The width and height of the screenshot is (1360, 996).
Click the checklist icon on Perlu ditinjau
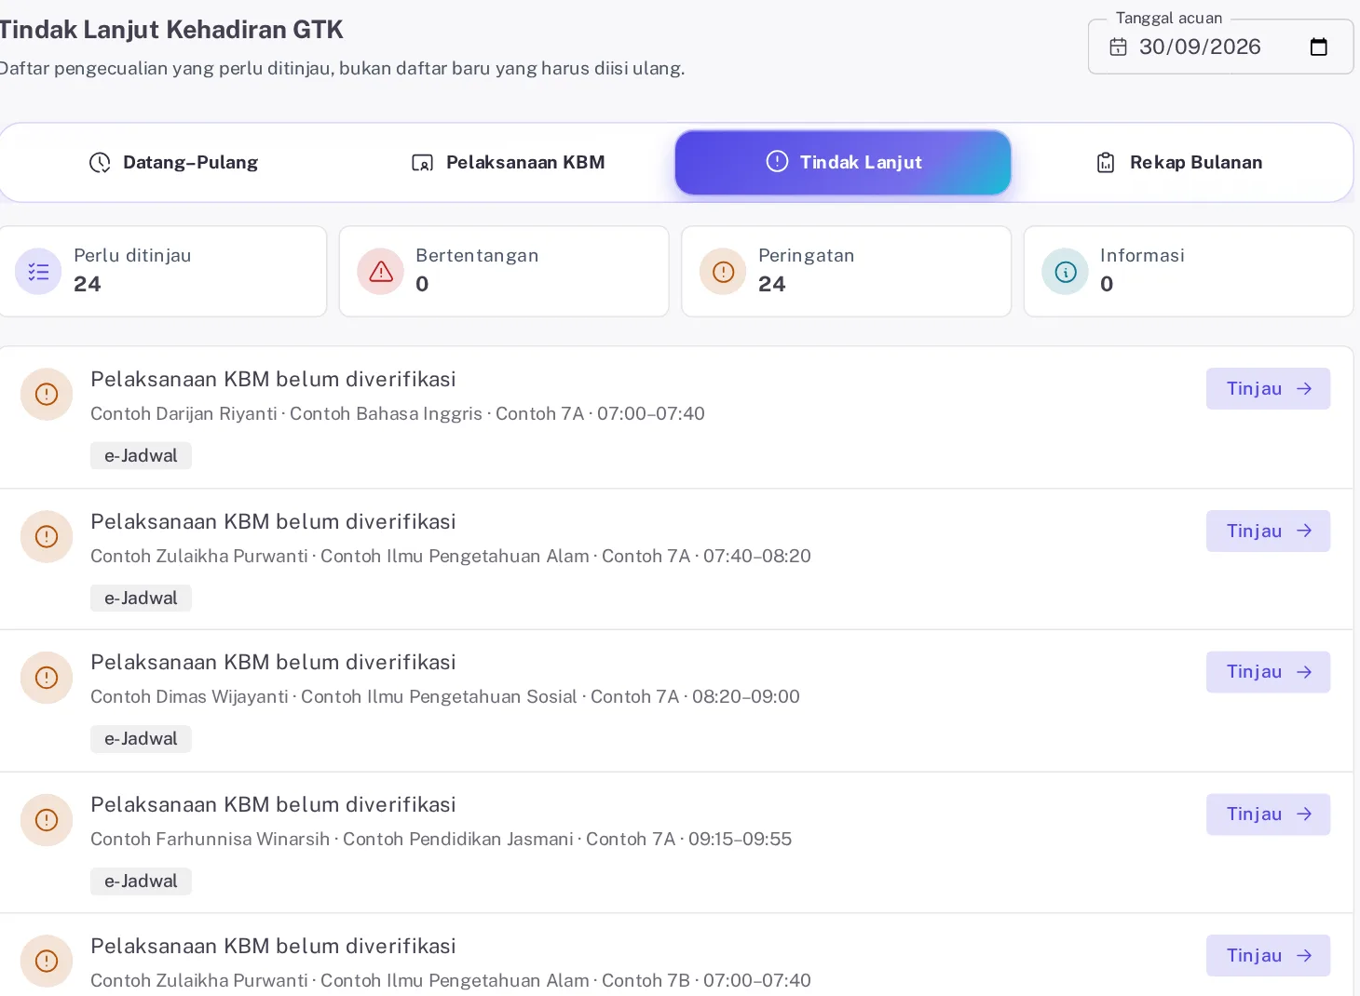[38, 272]
